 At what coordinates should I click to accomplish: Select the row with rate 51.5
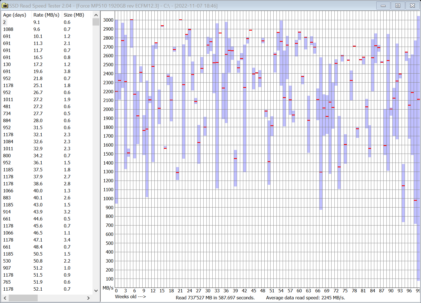pos(47,275)
